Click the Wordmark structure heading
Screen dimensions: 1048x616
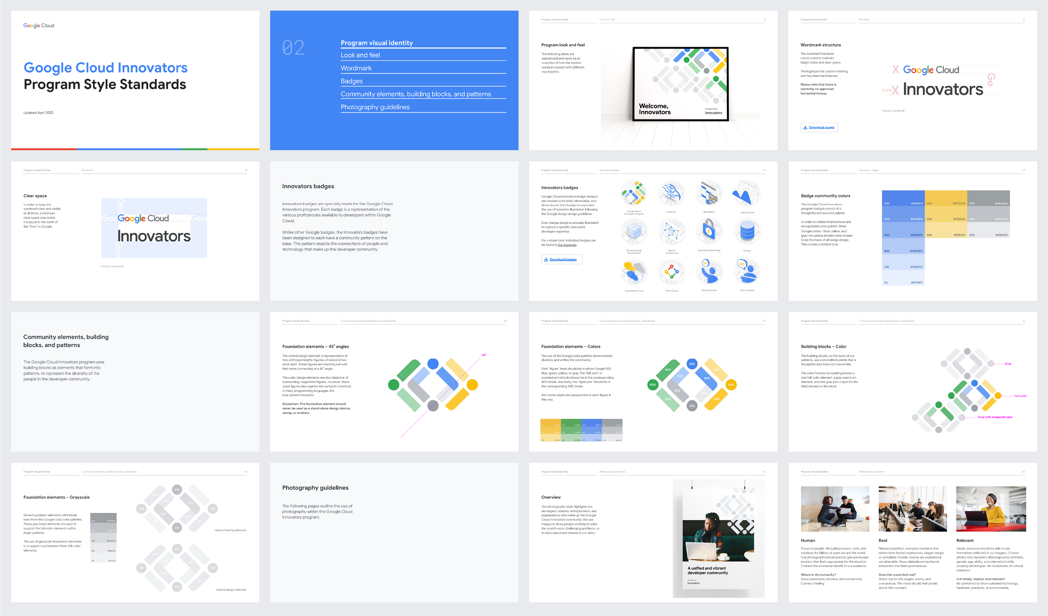[x=820, y=45]
